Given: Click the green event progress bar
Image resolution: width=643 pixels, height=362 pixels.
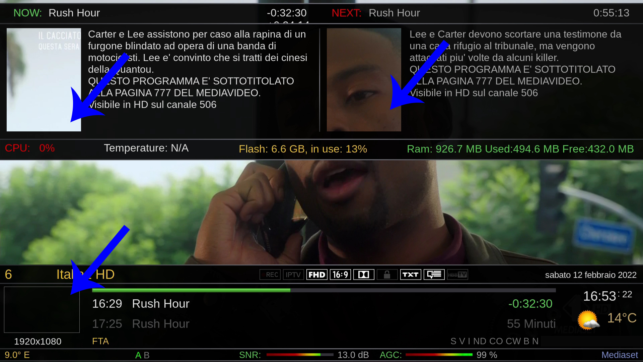Looking at the screenshot, I should [x=191, y=290].
